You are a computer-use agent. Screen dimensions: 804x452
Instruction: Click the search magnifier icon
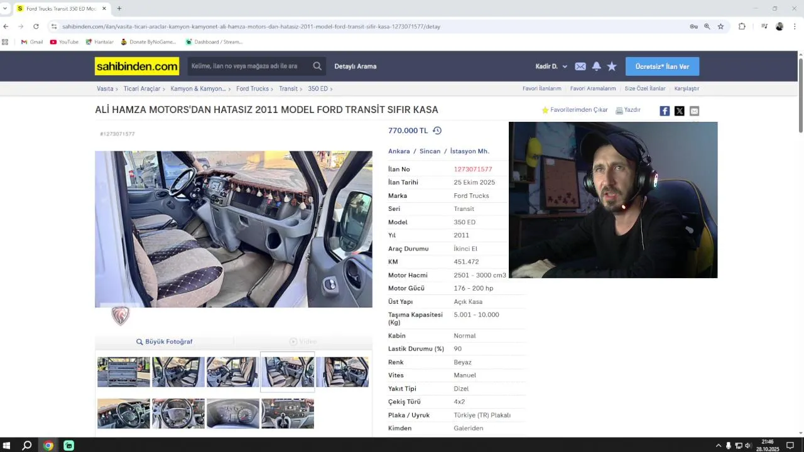pos(317,66)
